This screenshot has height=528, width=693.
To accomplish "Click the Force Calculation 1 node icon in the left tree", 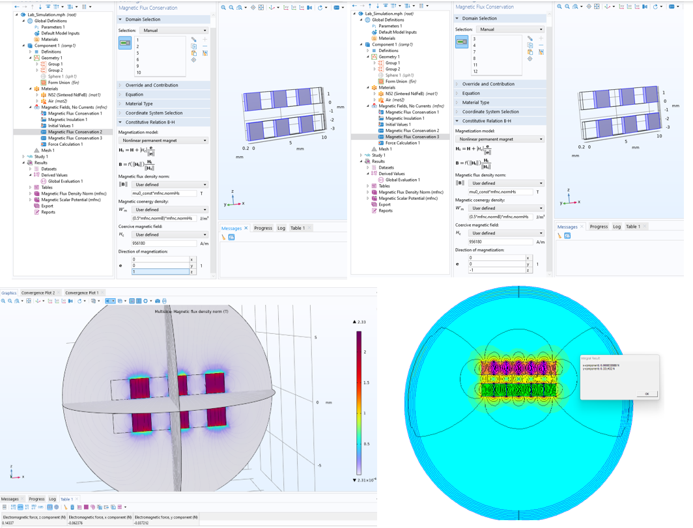I will click(44, 145).
